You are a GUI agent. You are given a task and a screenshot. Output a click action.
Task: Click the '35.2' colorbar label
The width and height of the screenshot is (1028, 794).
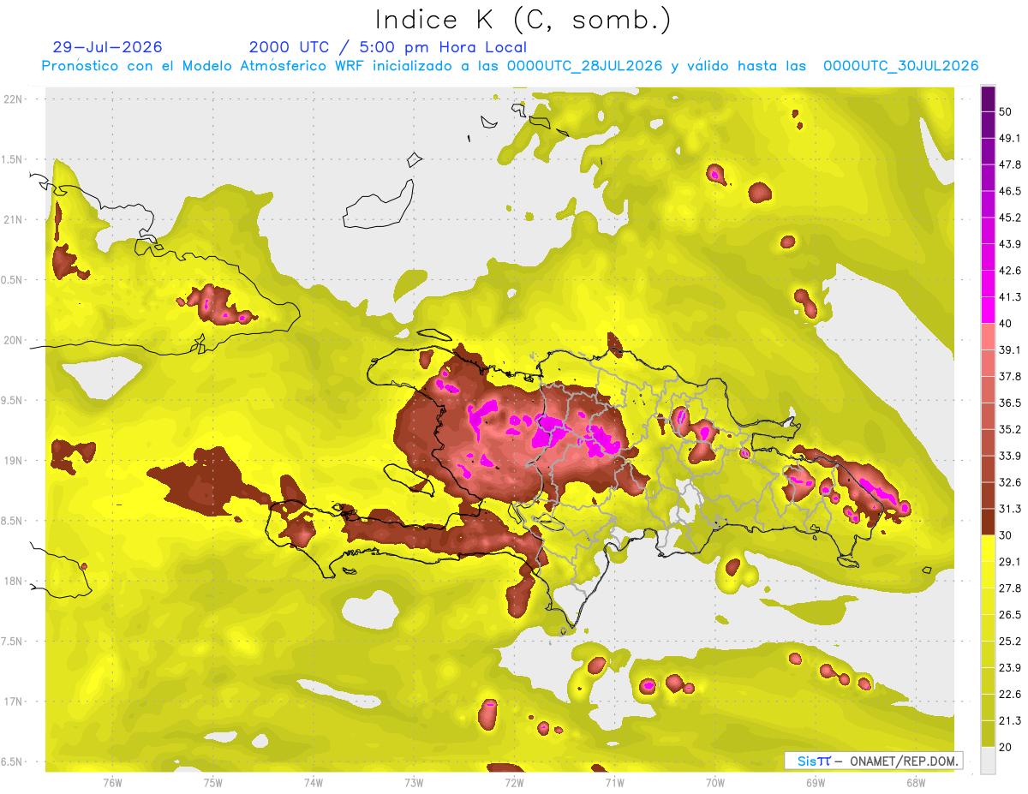click(x=1010, y=429)
